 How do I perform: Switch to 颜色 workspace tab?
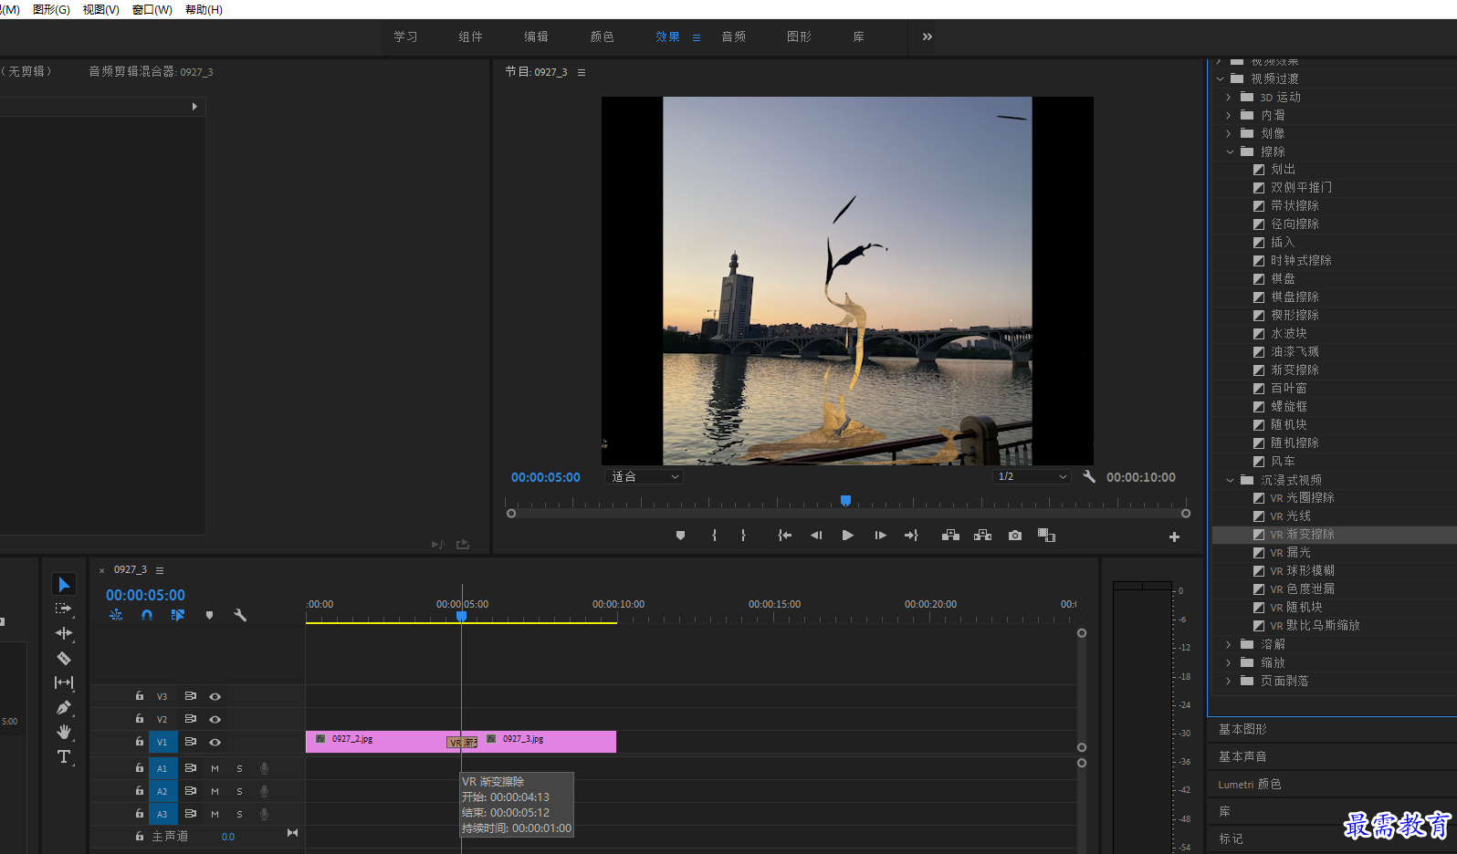(x=602, y=36)
